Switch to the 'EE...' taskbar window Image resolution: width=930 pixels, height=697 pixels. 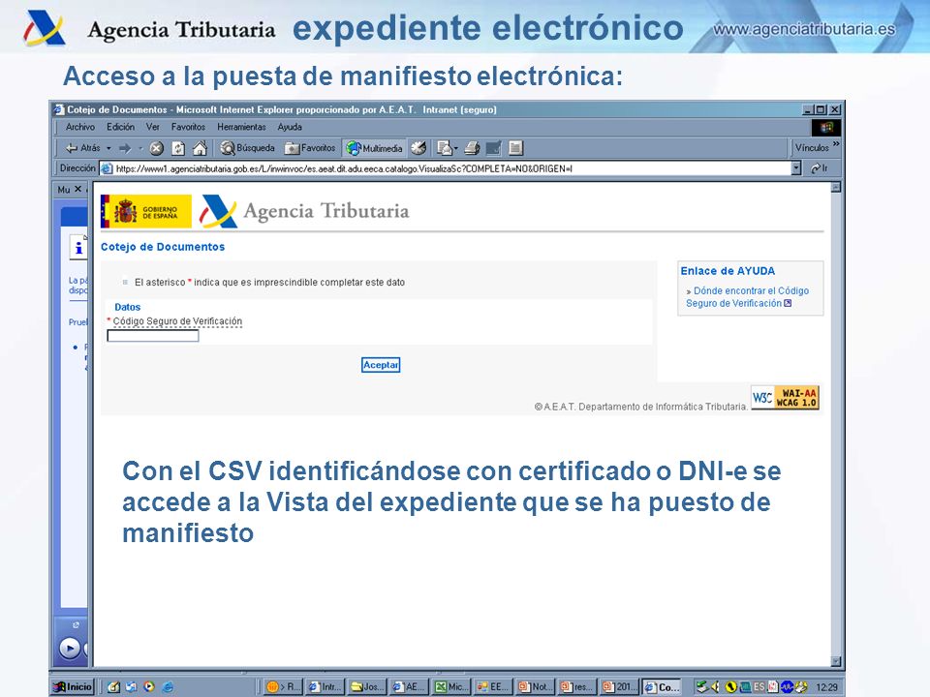coord(493,687)
